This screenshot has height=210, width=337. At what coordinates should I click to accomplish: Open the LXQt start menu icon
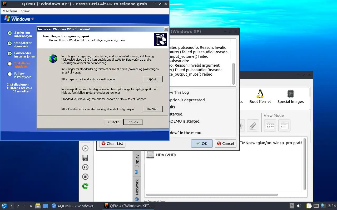[x=4, y=206]
